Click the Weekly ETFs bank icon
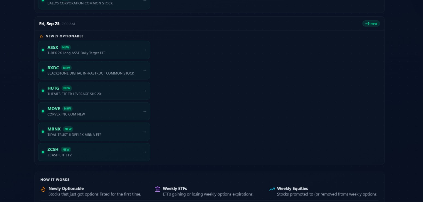This screenshot has width=423, height=202. click(157, 189)
